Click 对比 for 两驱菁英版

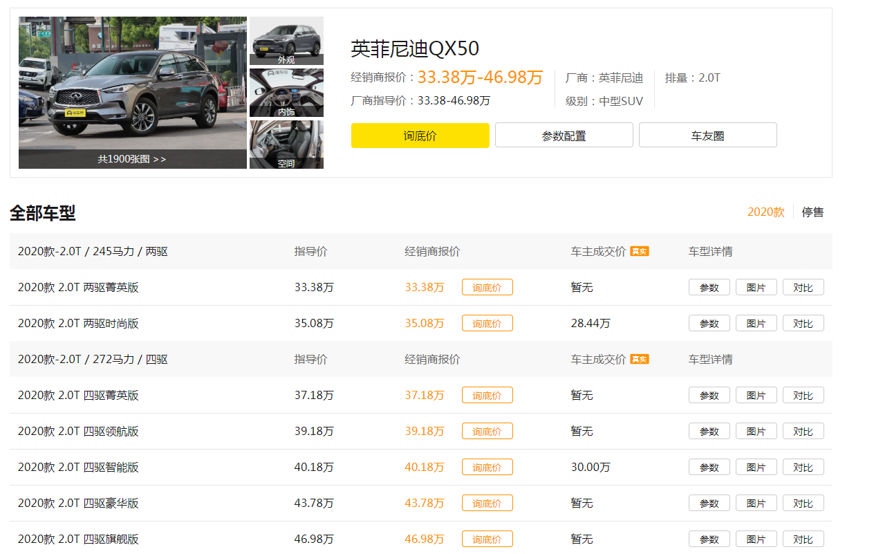point(803,288)
